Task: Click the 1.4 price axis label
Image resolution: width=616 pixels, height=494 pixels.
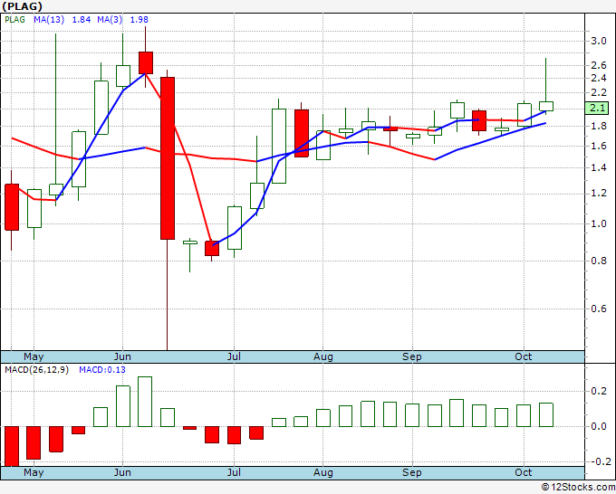Action: (x=599, y=168)
